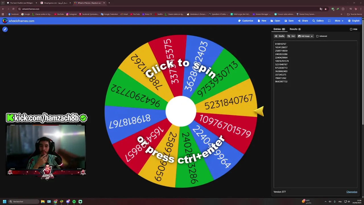Screen dimensions: 364x205
Task: Open Chrome from the taskbar
Action: pyautogui.click(x=55, y=202)
